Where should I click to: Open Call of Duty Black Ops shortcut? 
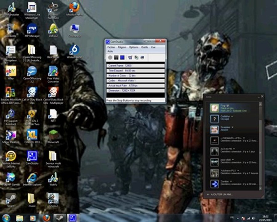click(x=32, y=96)
